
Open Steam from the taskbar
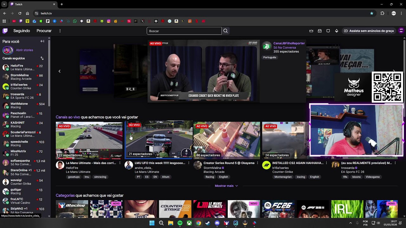pyautogui.click(x=208, y=223)
